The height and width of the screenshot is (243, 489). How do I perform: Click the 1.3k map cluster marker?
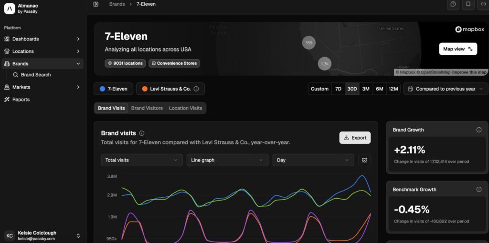coord(325,63)
